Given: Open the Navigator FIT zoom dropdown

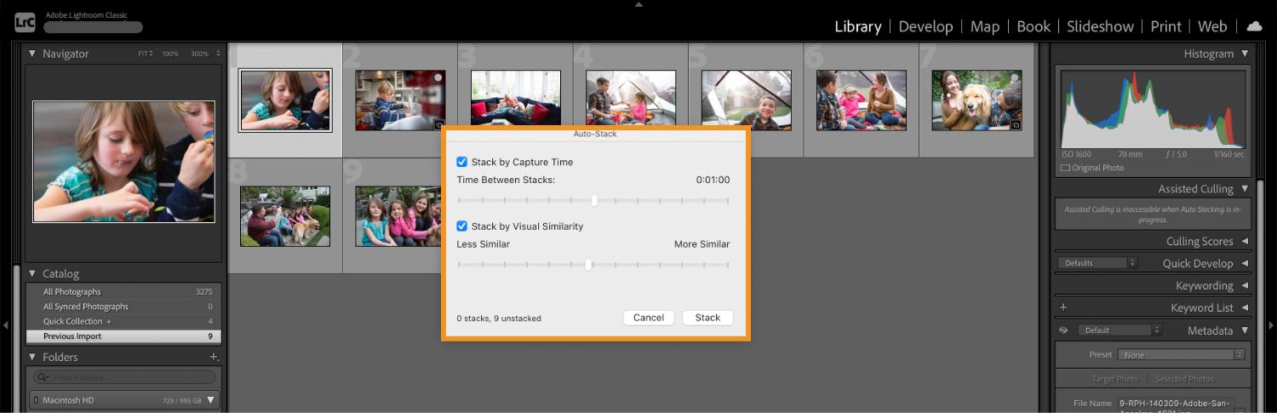Looking at the screenshot, I should click(x=146, y=54).
